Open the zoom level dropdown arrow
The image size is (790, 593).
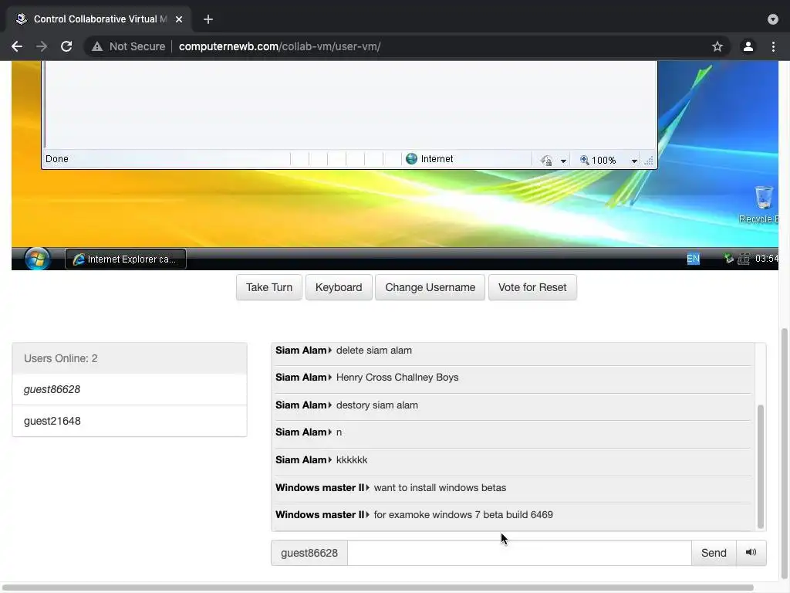(x=634, y=161)
